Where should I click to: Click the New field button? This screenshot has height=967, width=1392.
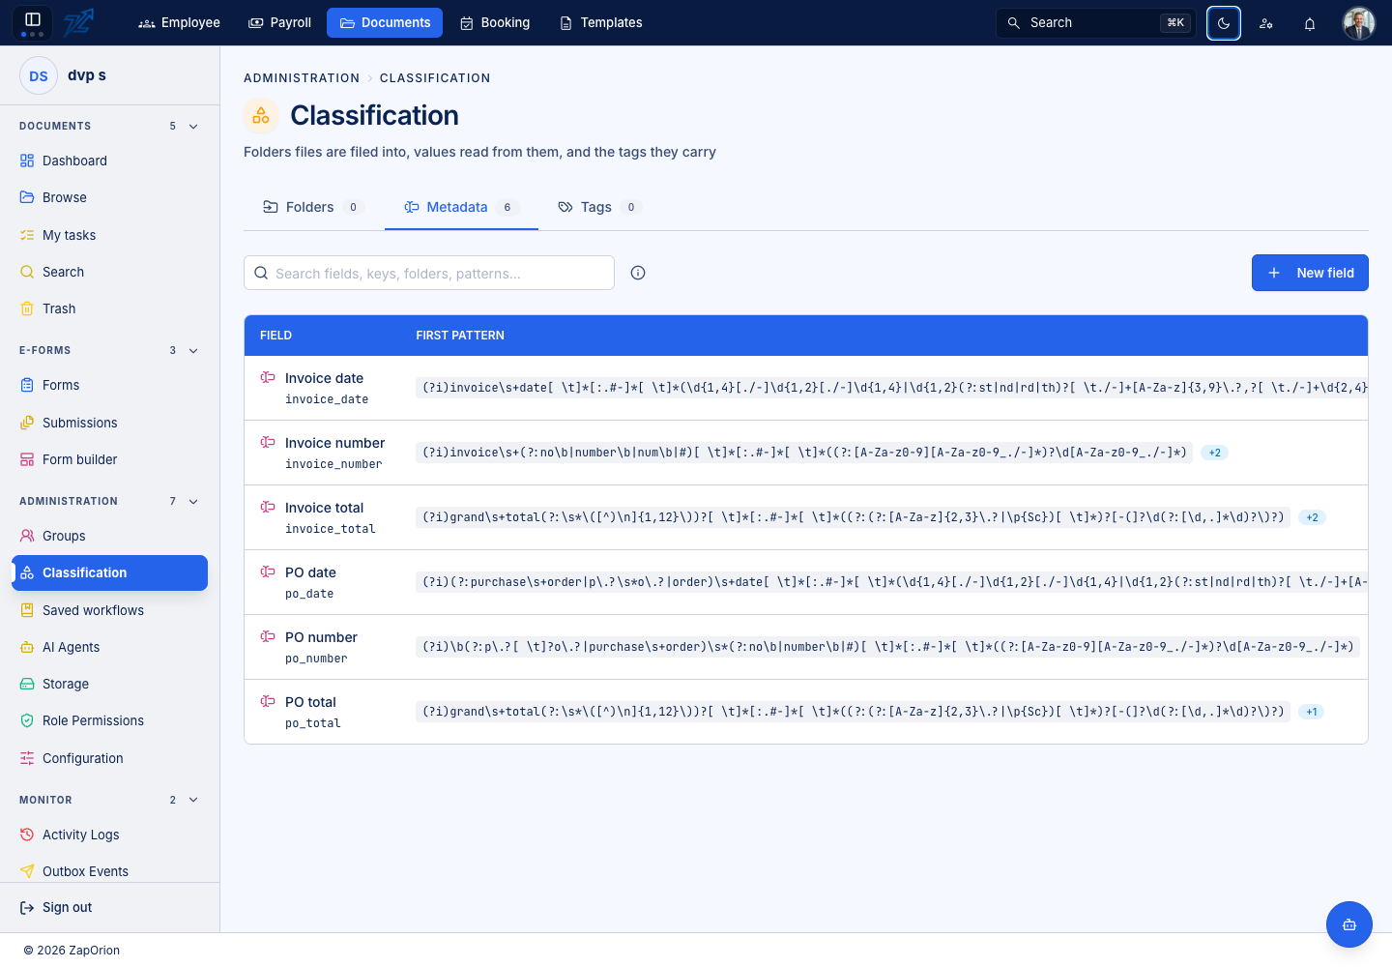pos(1310,273)
